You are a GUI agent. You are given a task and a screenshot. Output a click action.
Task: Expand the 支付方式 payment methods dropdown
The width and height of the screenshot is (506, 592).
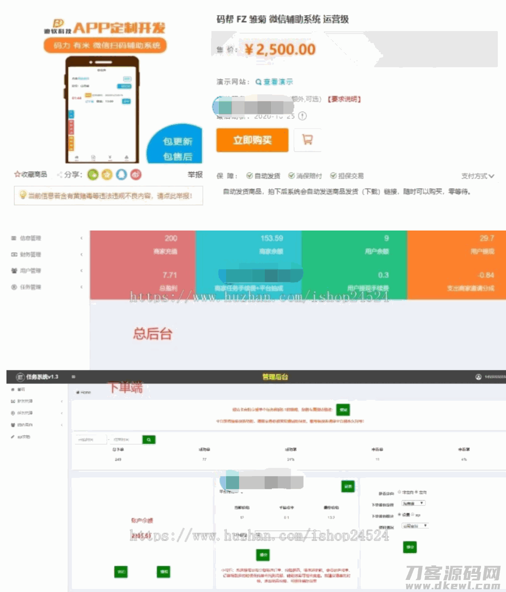pyautogui.click(x=478, y=176)
